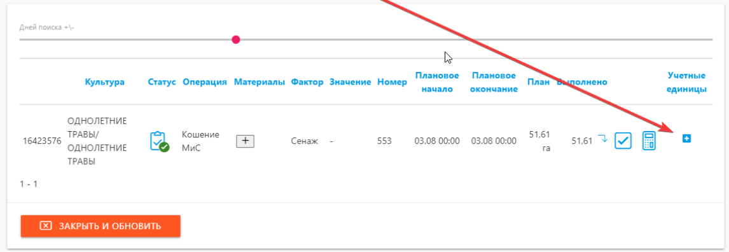This screenshot has height=252, width=729.
Task: Click the ЗАКРЫТЬ И ОБНОВИТЬ button
Action: (101, 226)
